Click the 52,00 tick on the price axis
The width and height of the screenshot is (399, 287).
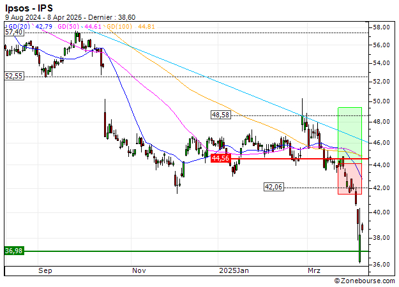pos(381,82)
